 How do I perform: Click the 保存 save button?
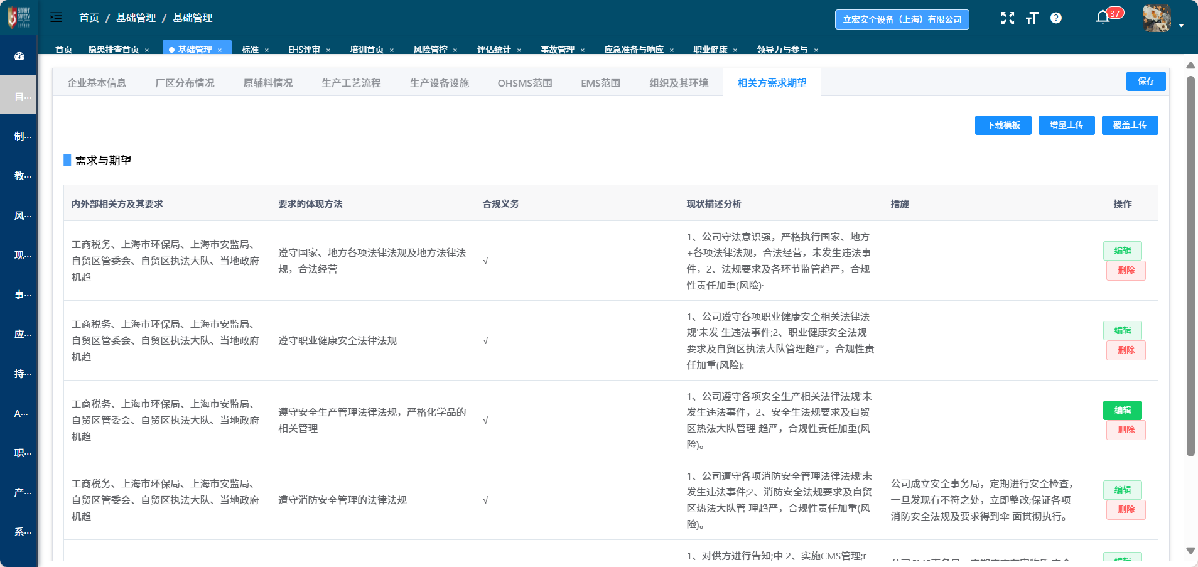[1146, 81]
